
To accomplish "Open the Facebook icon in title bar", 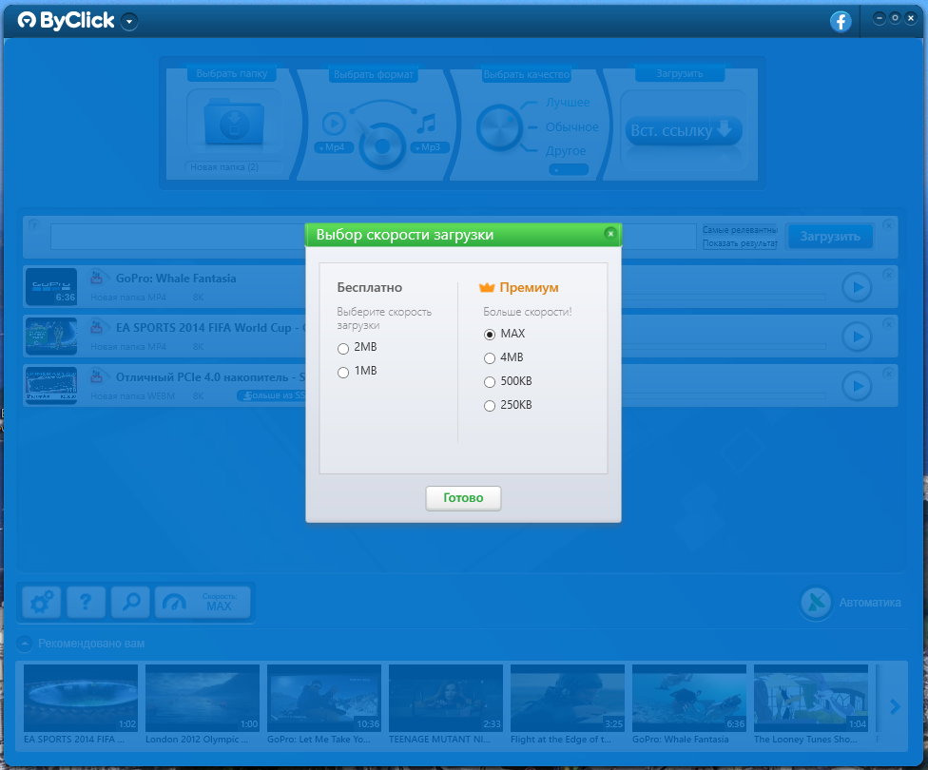I will tap(841, 22).
